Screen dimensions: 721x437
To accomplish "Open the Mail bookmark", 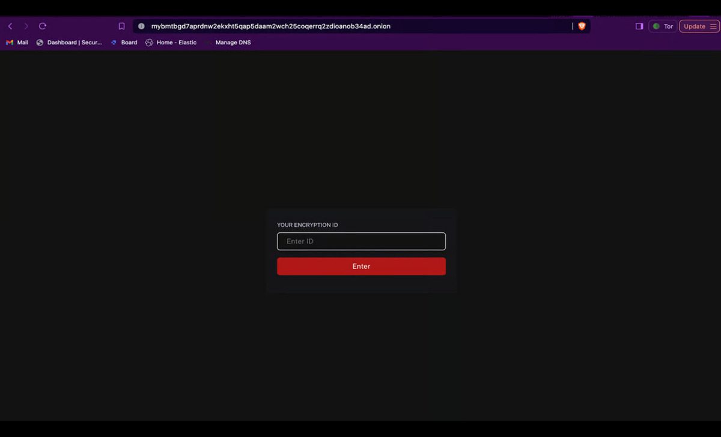I will point(22,43).
